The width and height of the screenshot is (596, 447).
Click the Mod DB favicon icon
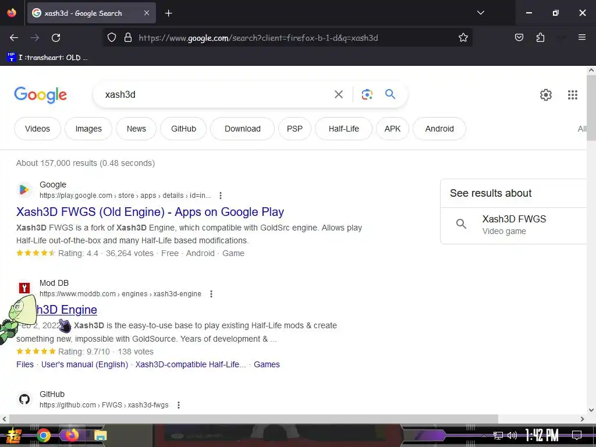click(x=24, y=288)
